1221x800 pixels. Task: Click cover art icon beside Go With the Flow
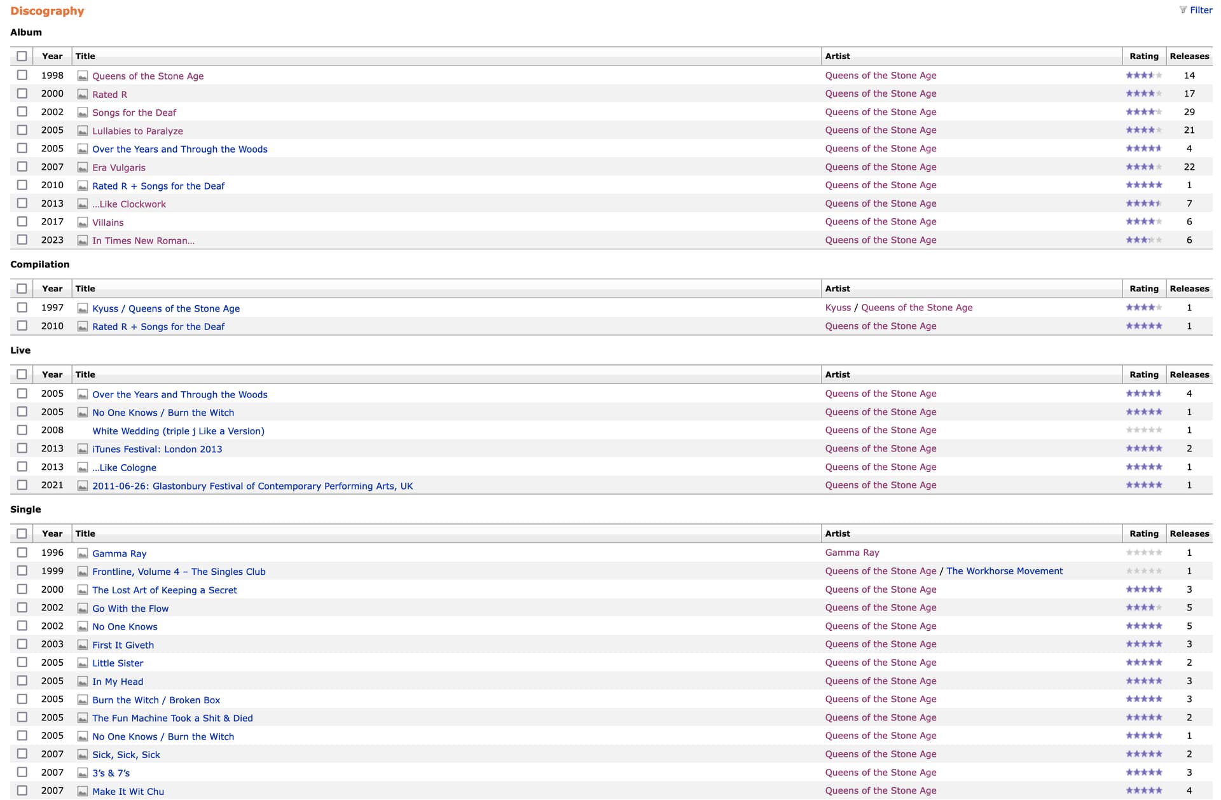pyautogui.click(x=83, y=609)
